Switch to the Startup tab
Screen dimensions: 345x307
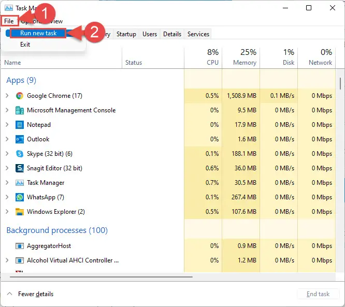[126, 34]
